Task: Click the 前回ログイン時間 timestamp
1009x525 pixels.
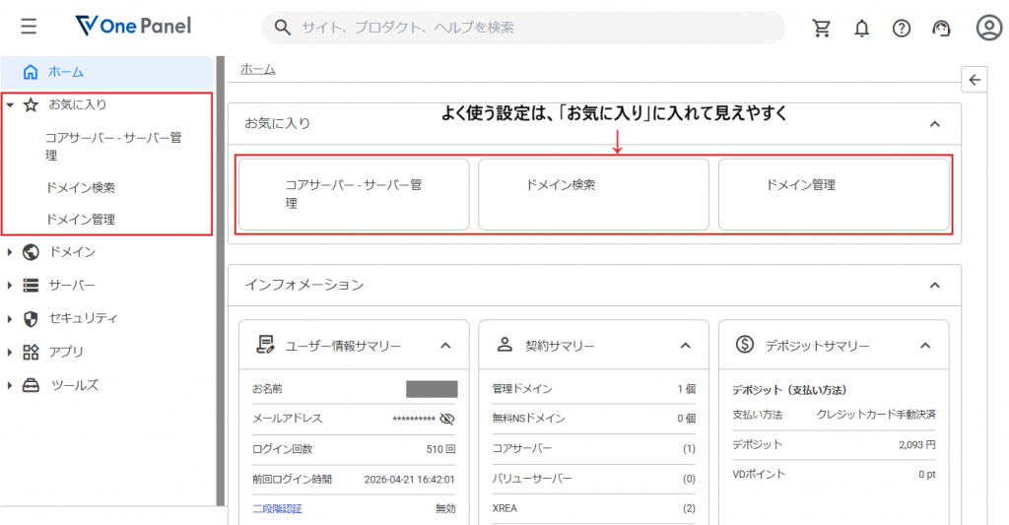Action: [409, 480]
